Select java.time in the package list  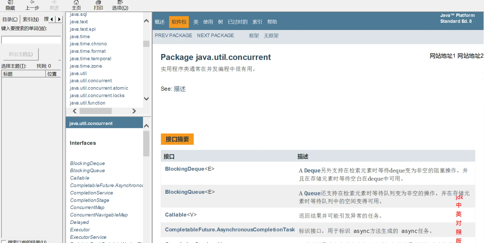(80, 37)
